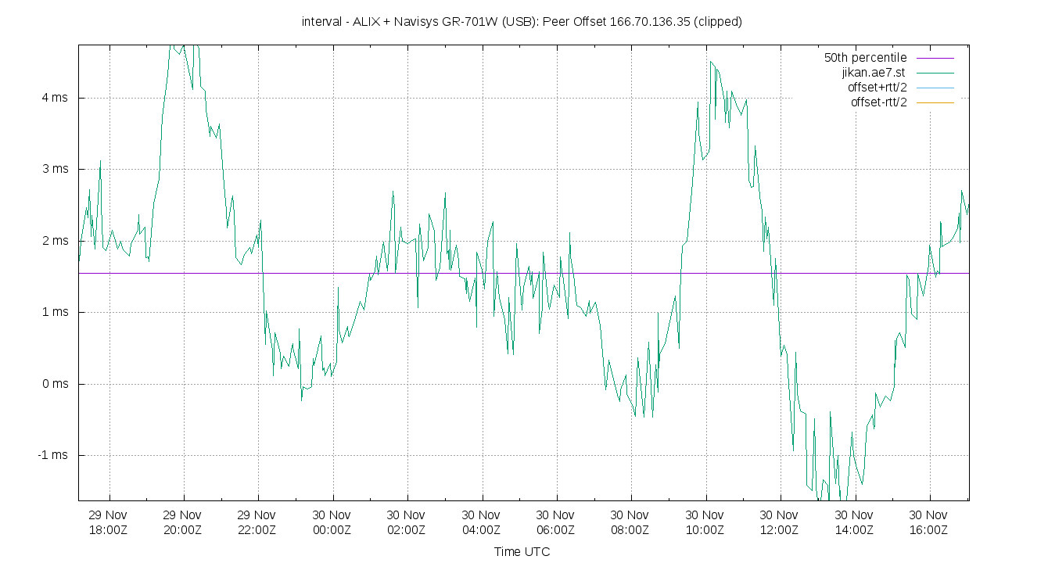Click the '0 ms' y-axis label
The height and width of the screenshot is (563, 1048).
(55, 384)
